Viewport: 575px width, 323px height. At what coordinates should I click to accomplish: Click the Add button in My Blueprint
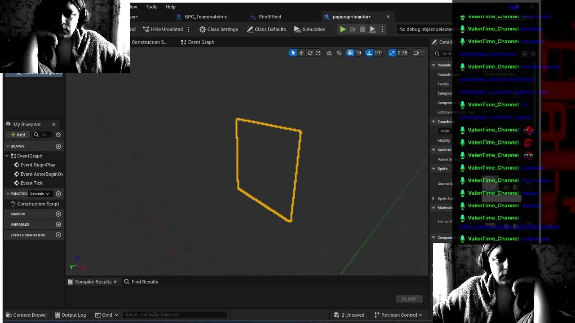[18, 135]
